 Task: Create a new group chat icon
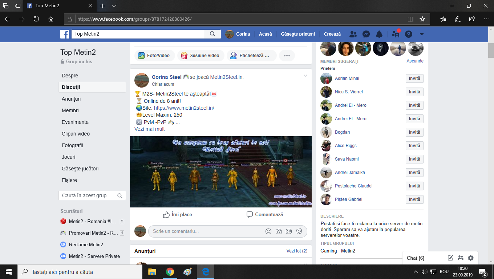coord(461,258)
